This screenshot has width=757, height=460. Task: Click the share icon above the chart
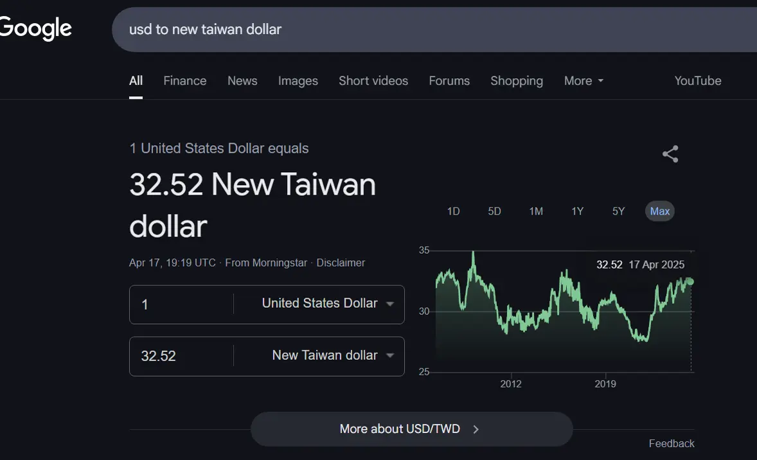tap(670, 154)
